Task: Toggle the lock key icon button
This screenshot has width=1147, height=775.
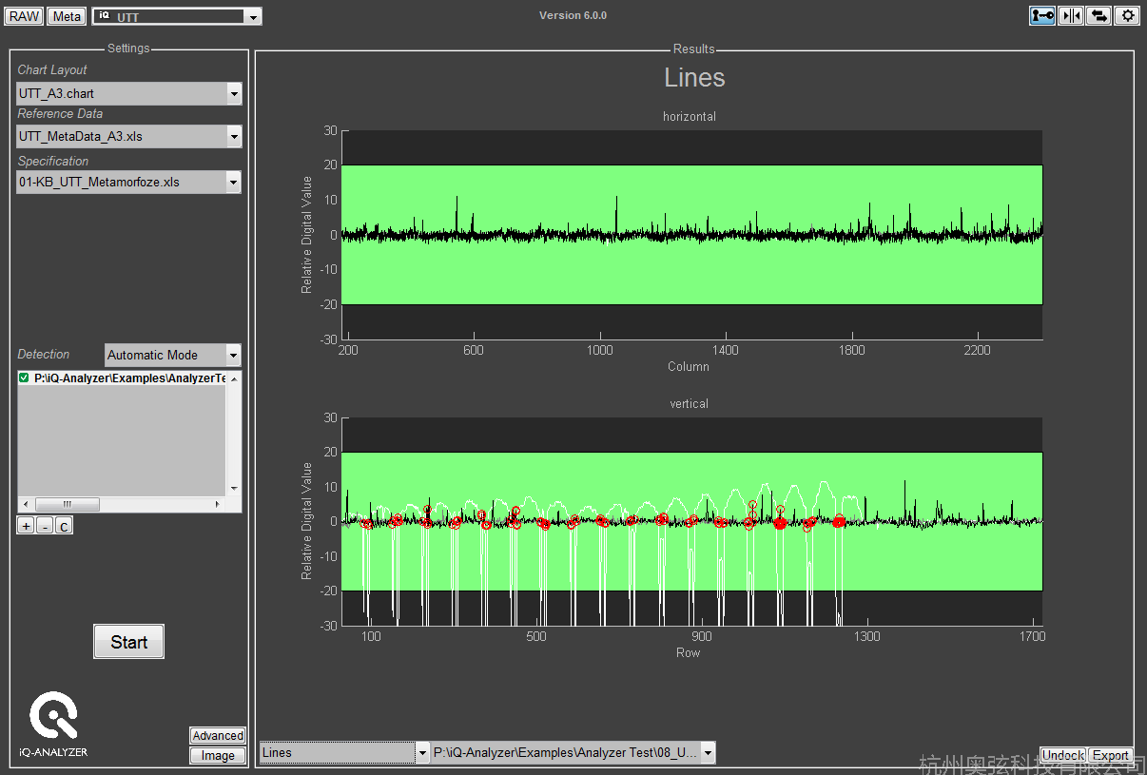Action: pyautogui.click(x=1042, y=15)
